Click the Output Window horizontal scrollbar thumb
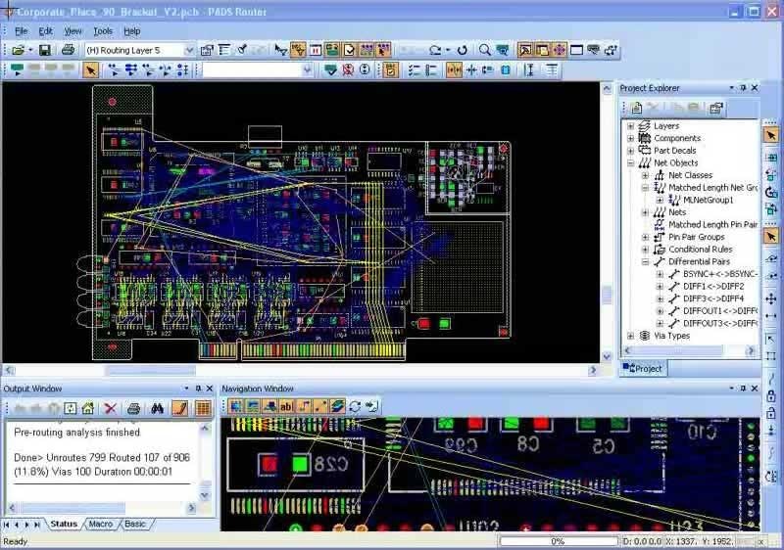784x550 pixels. click(x=72, y=508)
